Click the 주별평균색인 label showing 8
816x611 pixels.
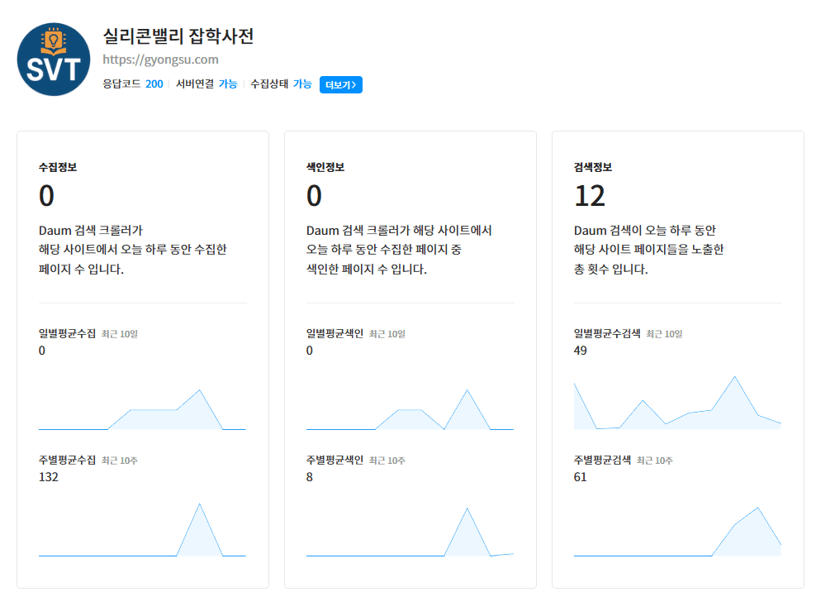coord(335,461)
